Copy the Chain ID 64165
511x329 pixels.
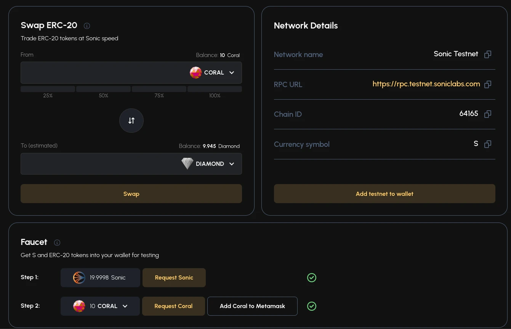[x=487, y=114]
